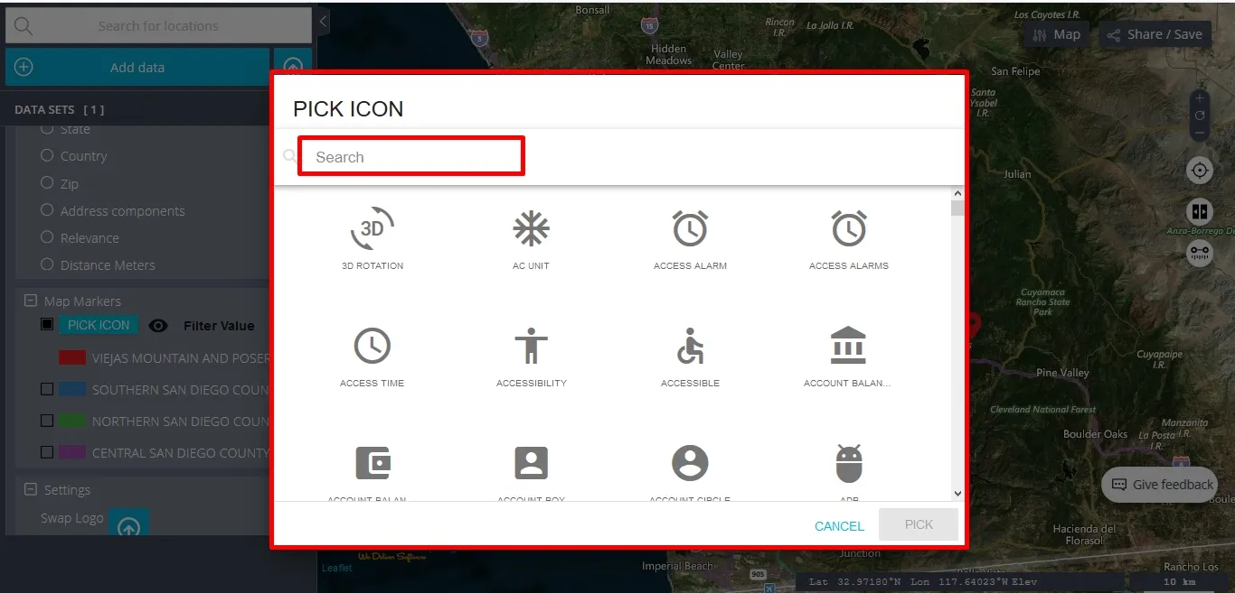The width and height of the screenshot is (1235, 593).
Task: Pick the Access Alarm clock icon
Action: (x=690, y=229)
